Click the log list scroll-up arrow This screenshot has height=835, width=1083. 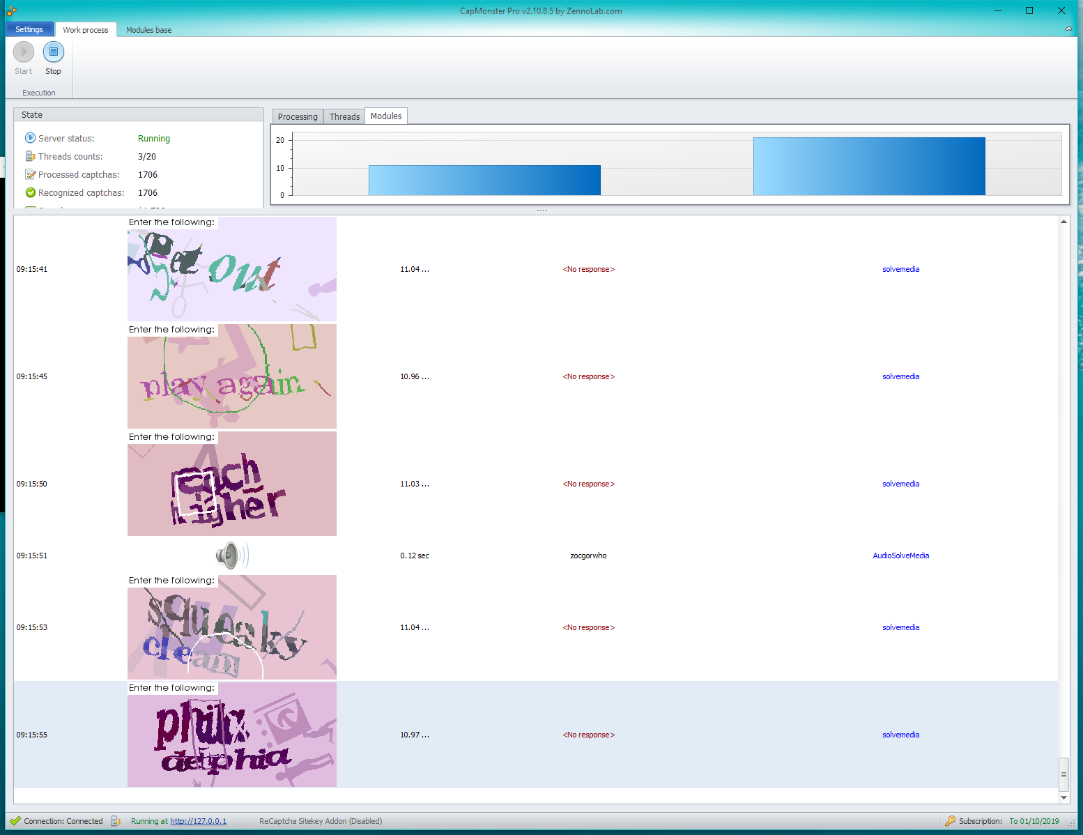(x=1063, y=222)
